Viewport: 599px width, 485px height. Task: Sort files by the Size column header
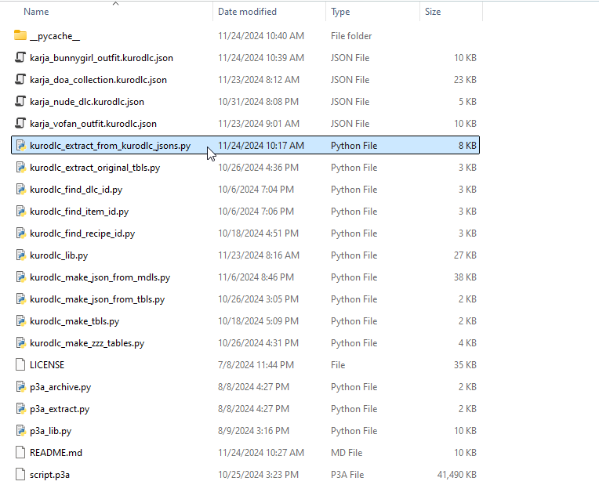pyautogui.click(x=433, y=12)
